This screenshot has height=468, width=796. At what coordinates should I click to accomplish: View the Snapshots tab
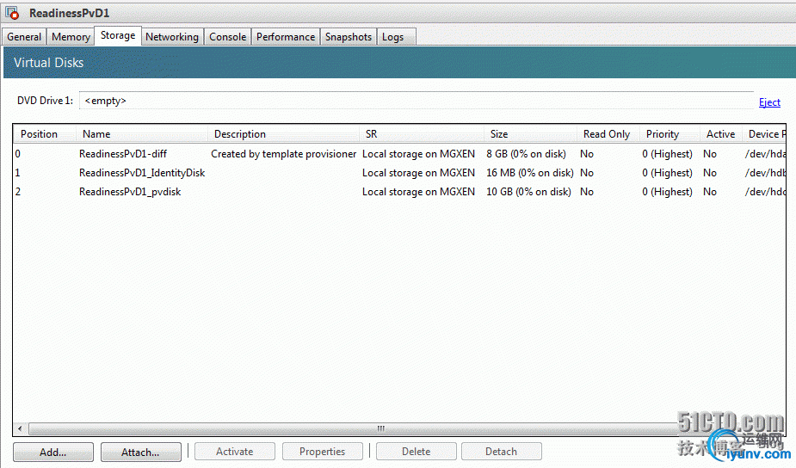349,36
